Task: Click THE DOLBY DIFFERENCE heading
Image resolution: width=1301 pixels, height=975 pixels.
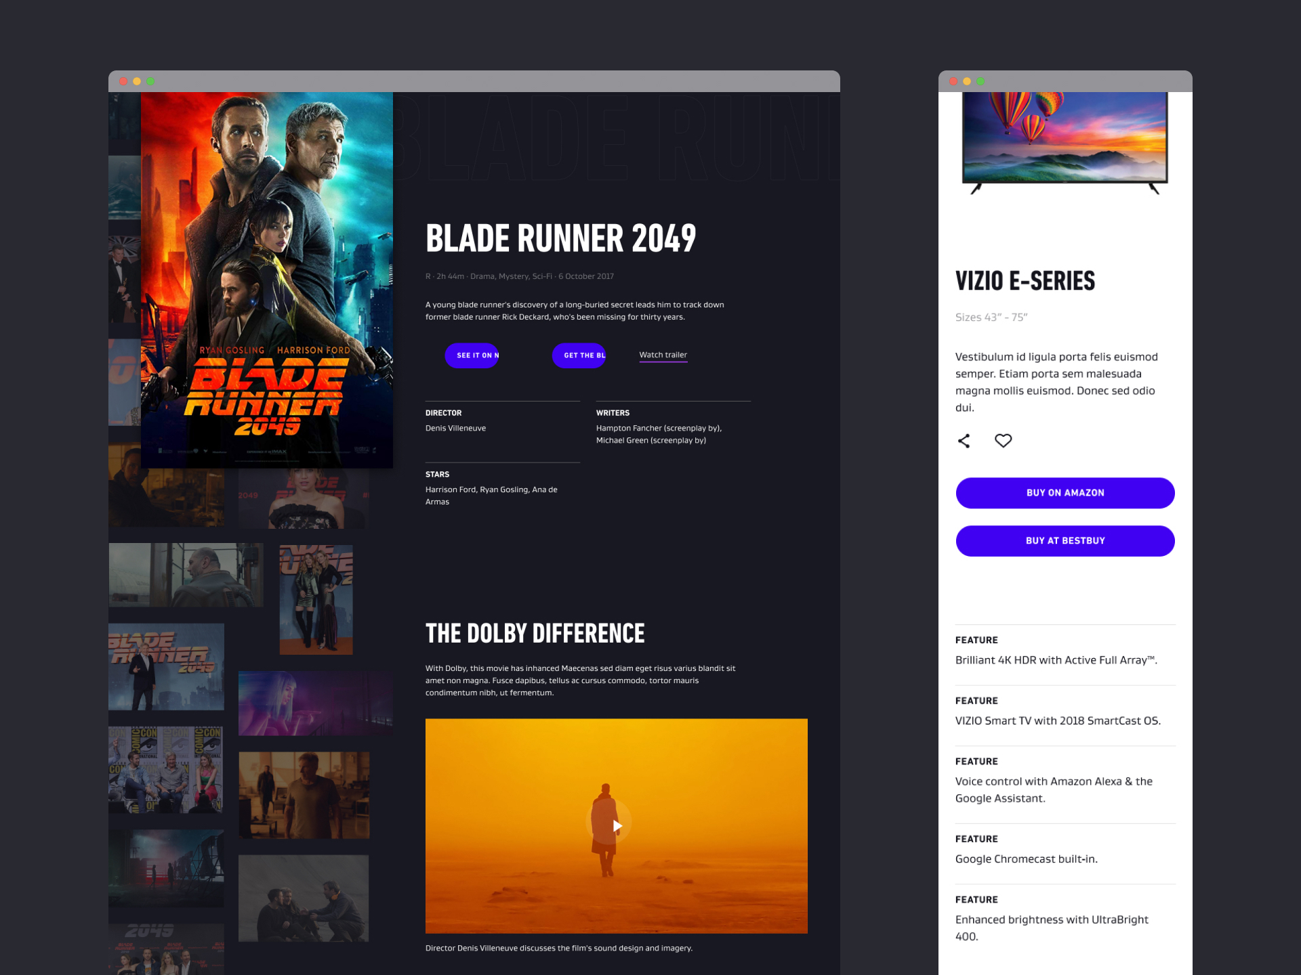Action: tap(535, 634)
